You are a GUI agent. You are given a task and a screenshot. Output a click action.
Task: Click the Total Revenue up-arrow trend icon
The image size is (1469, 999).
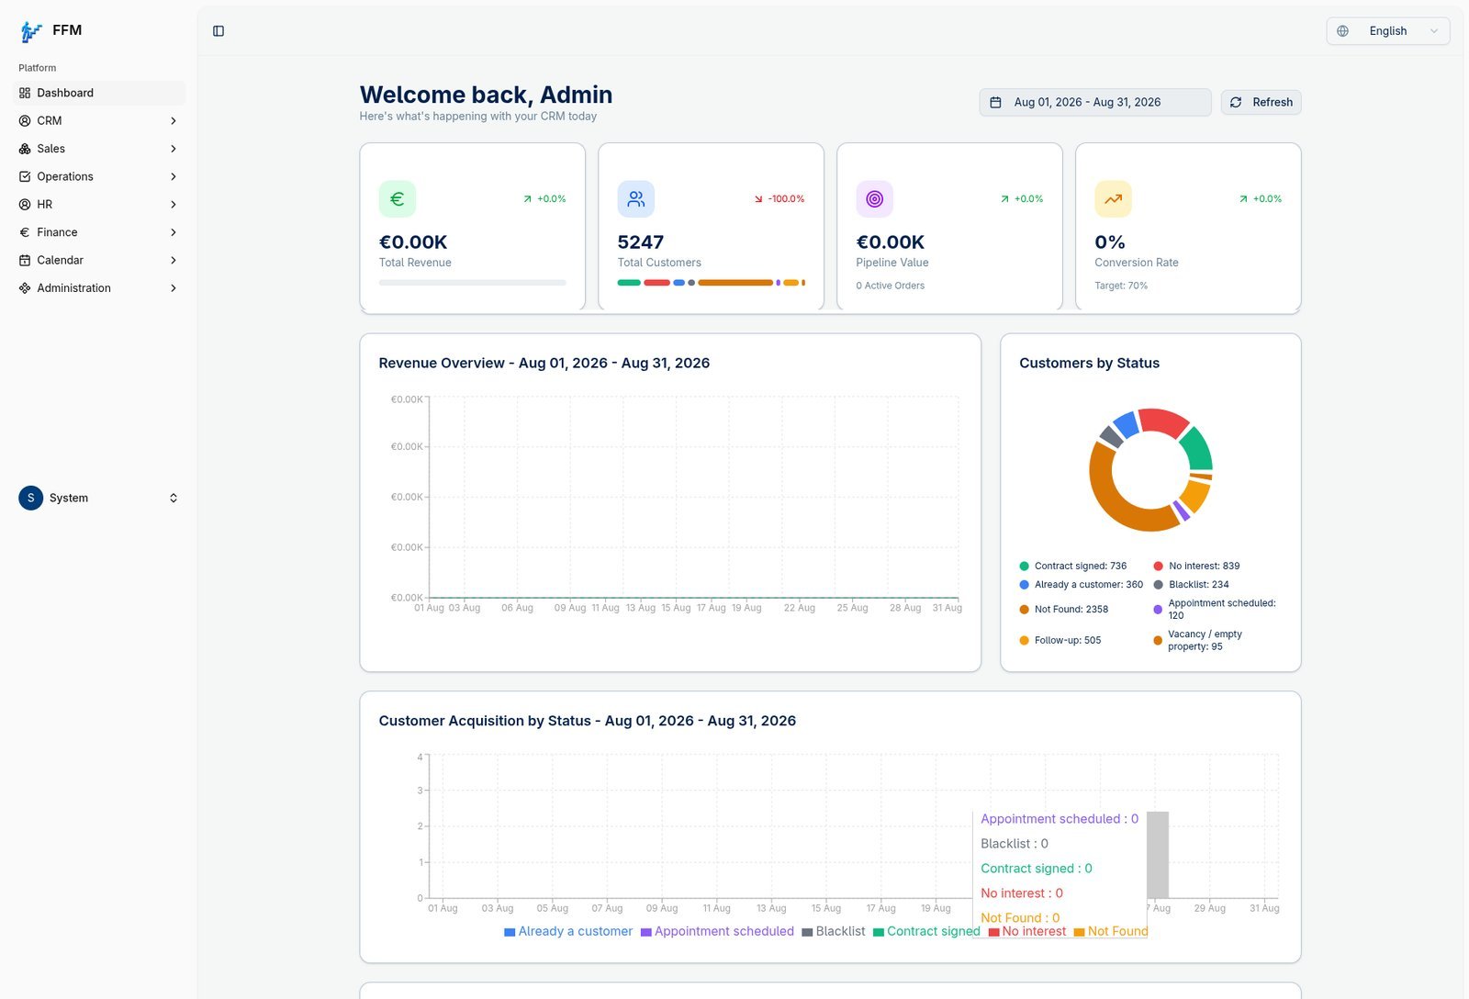(528, 199)
